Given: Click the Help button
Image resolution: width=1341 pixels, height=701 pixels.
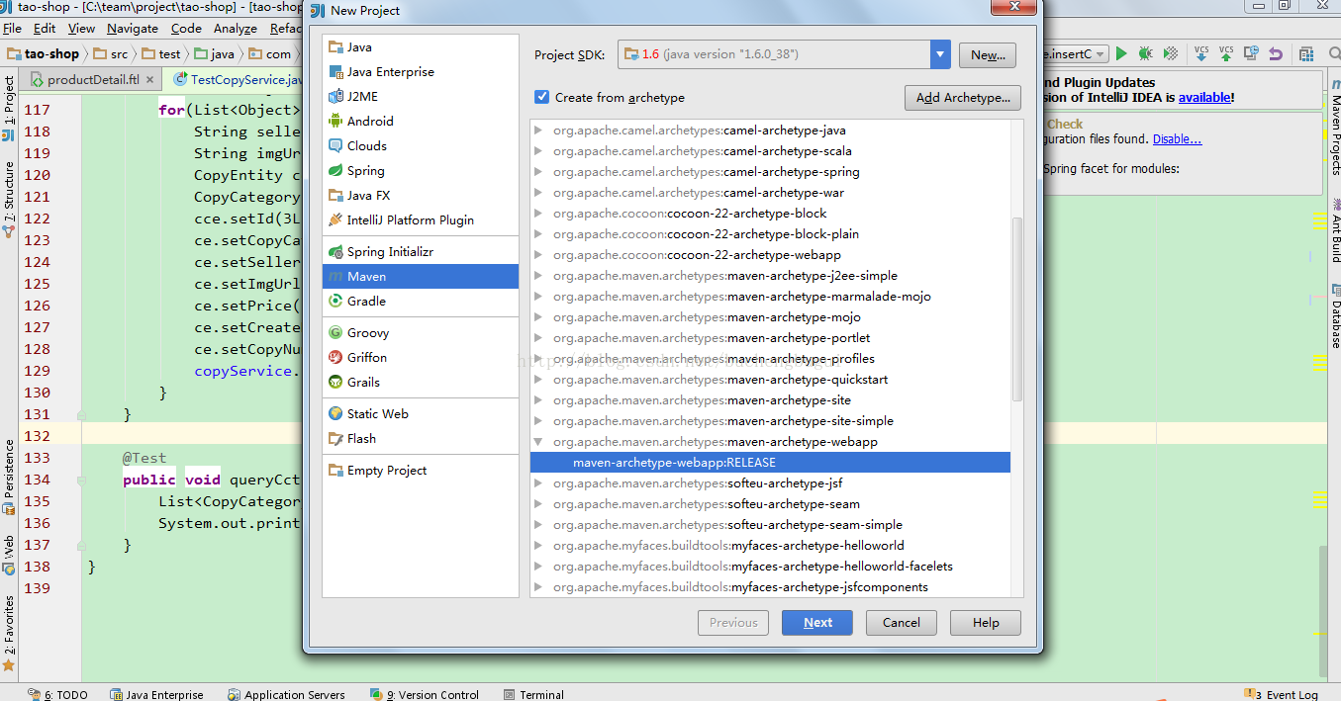Looking at the screenshot, I should pyautogui.click(x=986, y=623).
